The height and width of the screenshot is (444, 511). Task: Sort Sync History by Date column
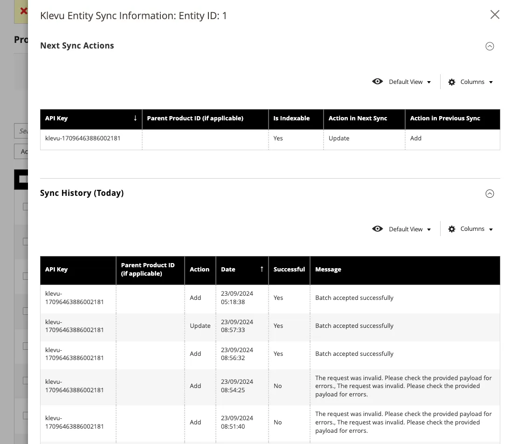pos(242,270)
